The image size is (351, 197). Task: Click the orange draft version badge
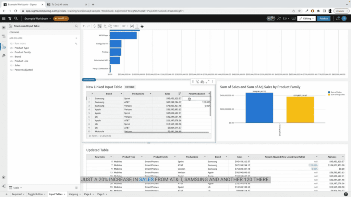pyautogui.click(x=61, y=18)
